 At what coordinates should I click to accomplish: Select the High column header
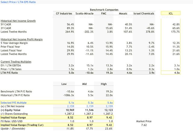point(104,84)
